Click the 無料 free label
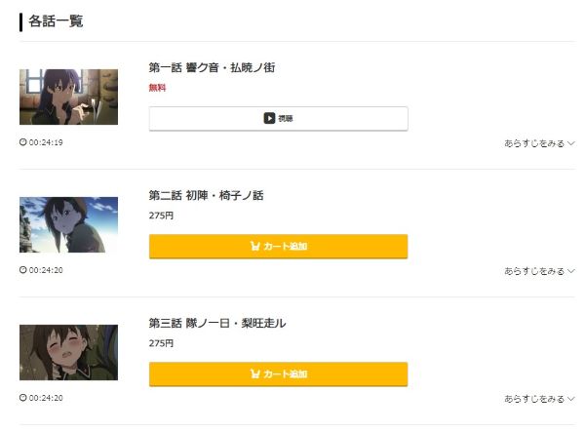The width and height of the screenshot is (585, 432). pos(157,88)
